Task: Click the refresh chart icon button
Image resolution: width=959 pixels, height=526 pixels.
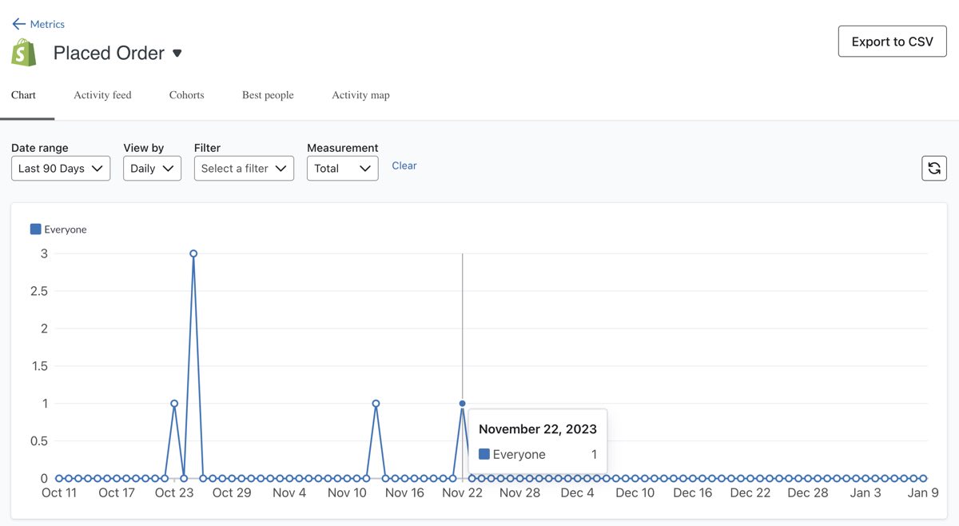Action: coord(933,168)
